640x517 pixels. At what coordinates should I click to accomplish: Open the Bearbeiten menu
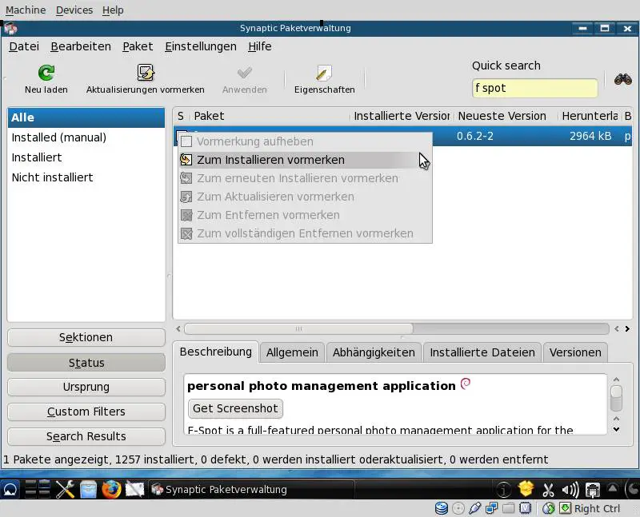pos(81,46)
